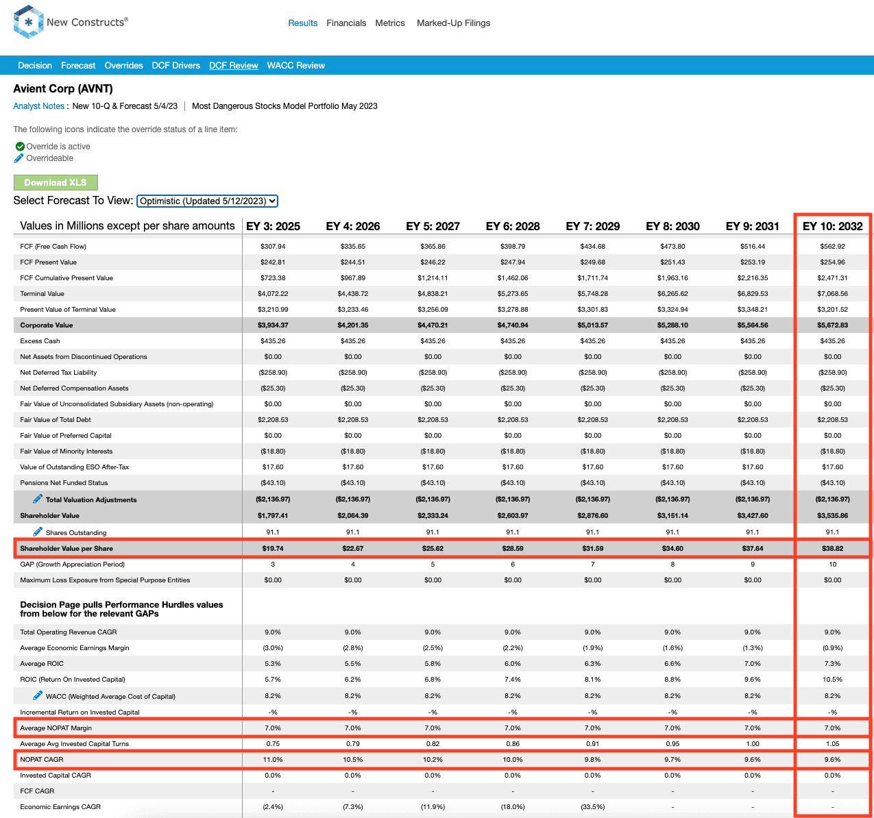Open the Marked-Up Filings menu
This screenshot has height=818, width=874.
pyautogui.click(x=453, y=23)
